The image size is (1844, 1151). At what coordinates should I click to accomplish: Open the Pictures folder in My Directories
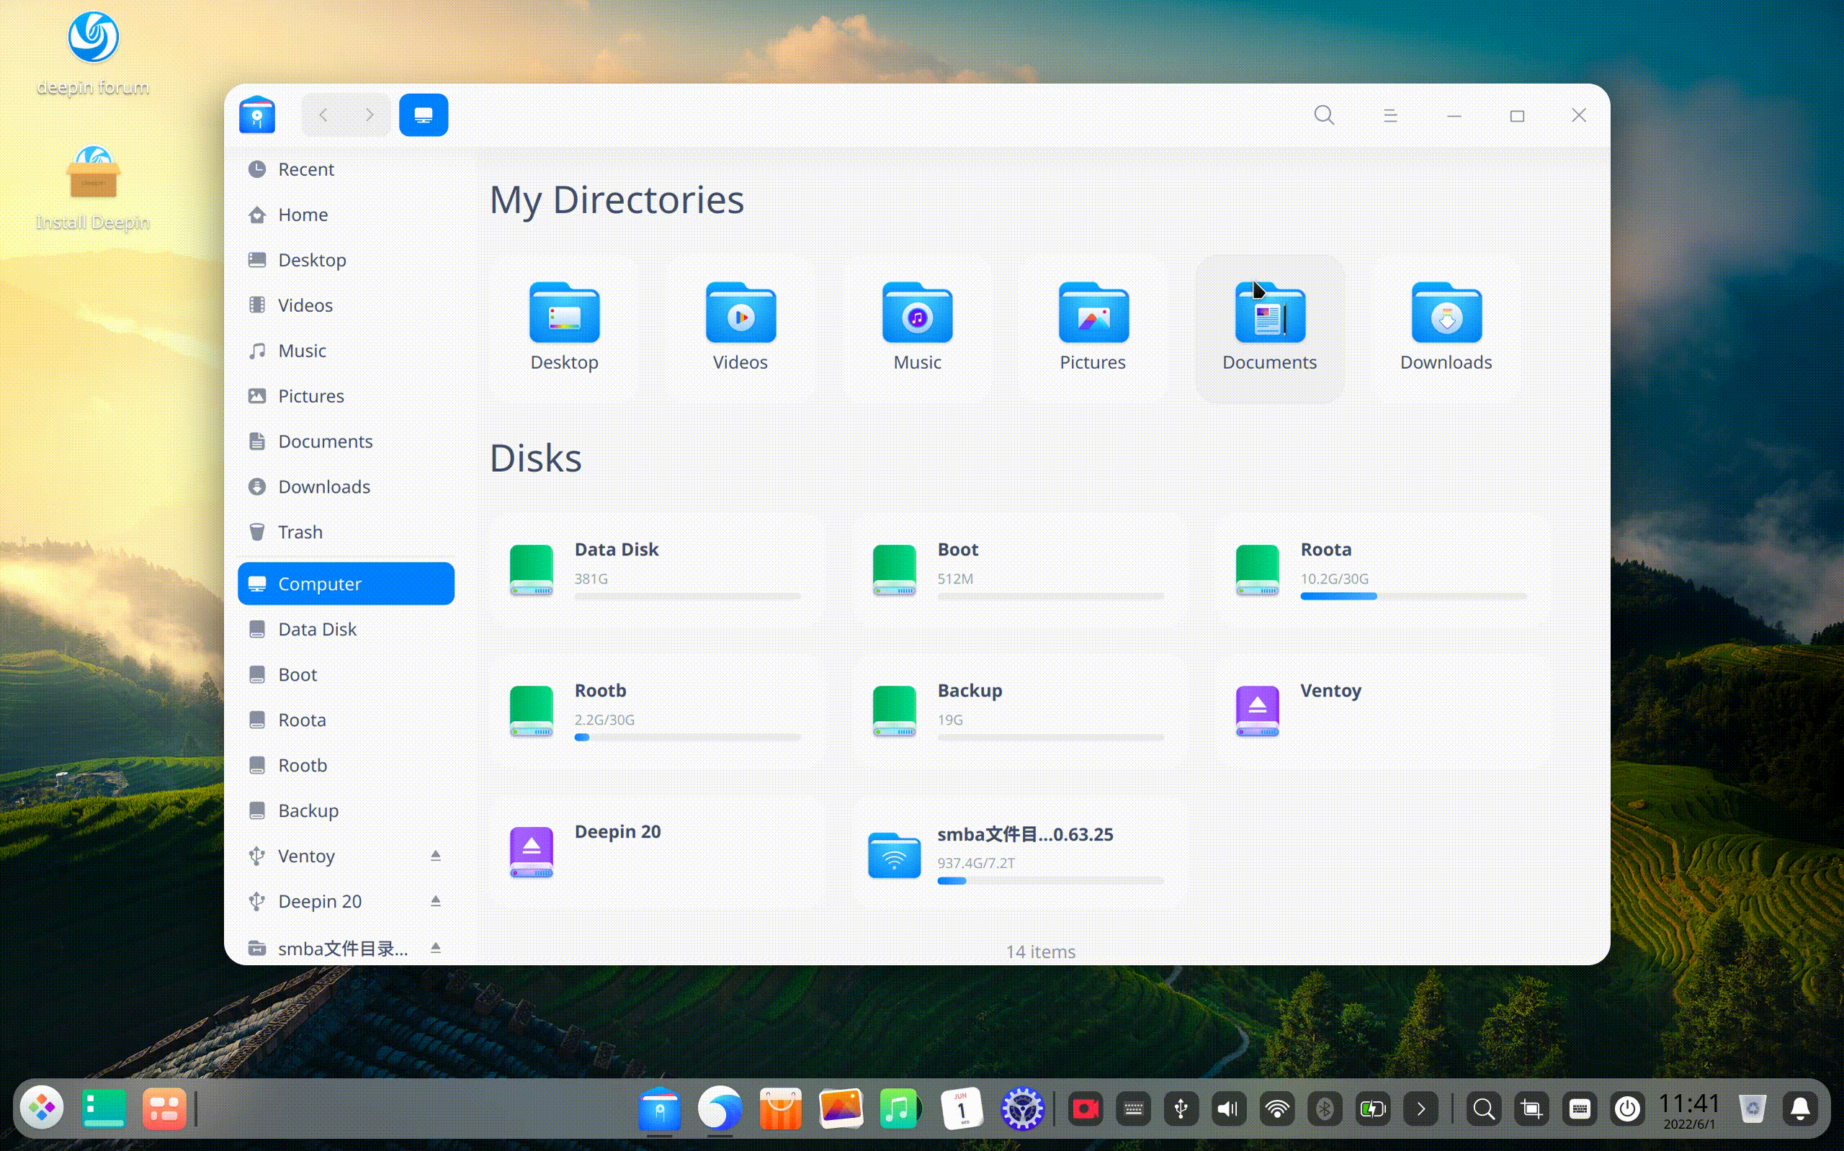[x=1093, y=328]
